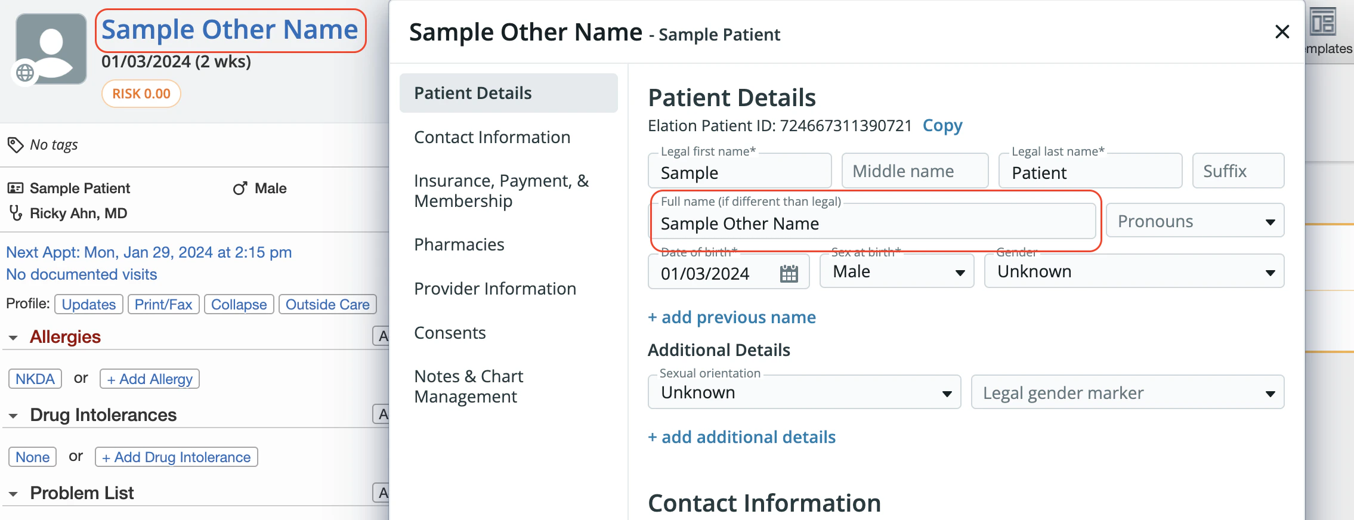Collapse the Allergies section
Image resolution: width=1354 pixels, height=520 pixels.
click(13, 338)
